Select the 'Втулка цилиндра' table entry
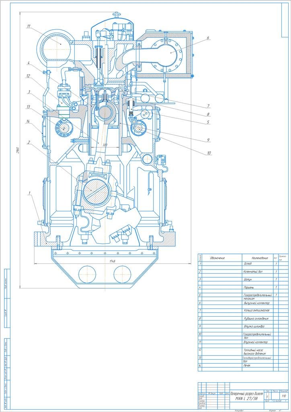291x412 pixels. (254, 326)
